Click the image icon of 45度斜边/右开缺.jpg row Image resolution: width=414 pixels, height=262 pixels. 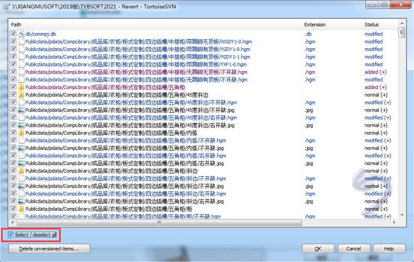point(21,125)
